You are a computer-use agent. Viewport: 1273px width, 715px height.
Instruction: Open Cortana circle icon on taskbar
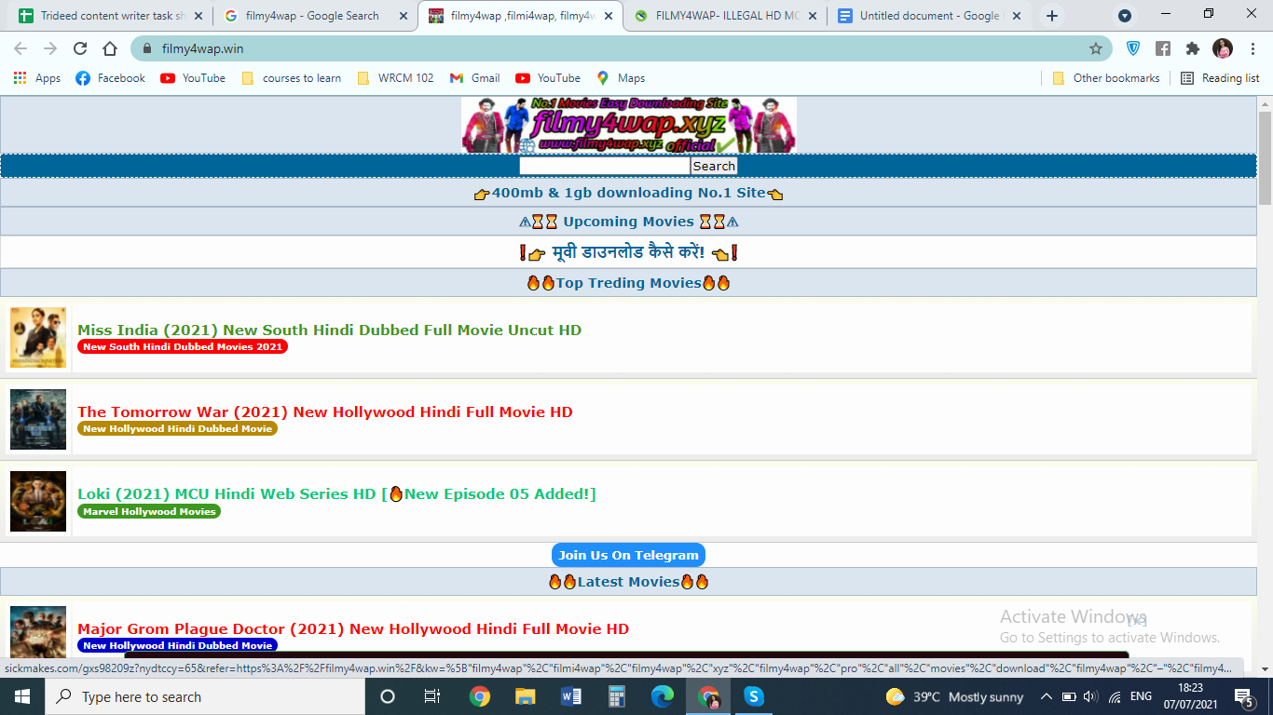click(x=388, y=696)
